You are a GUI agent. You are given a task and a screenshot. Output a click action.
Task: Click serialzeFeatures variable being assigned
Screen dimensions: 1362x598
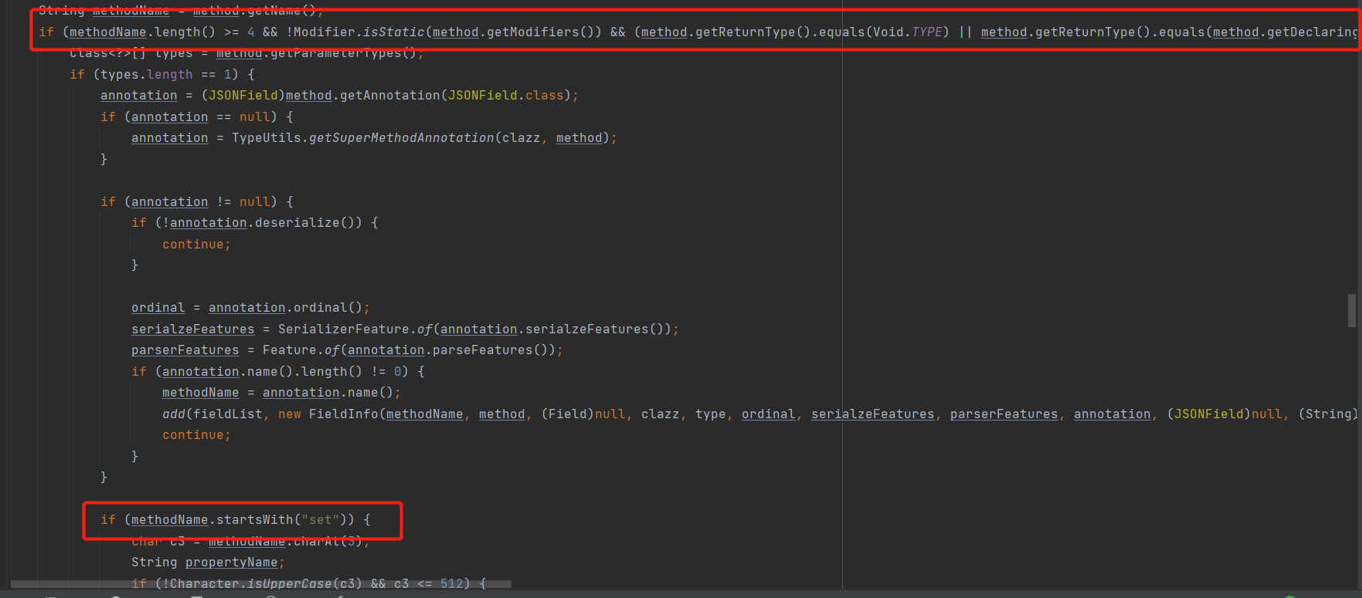point(192,329)
